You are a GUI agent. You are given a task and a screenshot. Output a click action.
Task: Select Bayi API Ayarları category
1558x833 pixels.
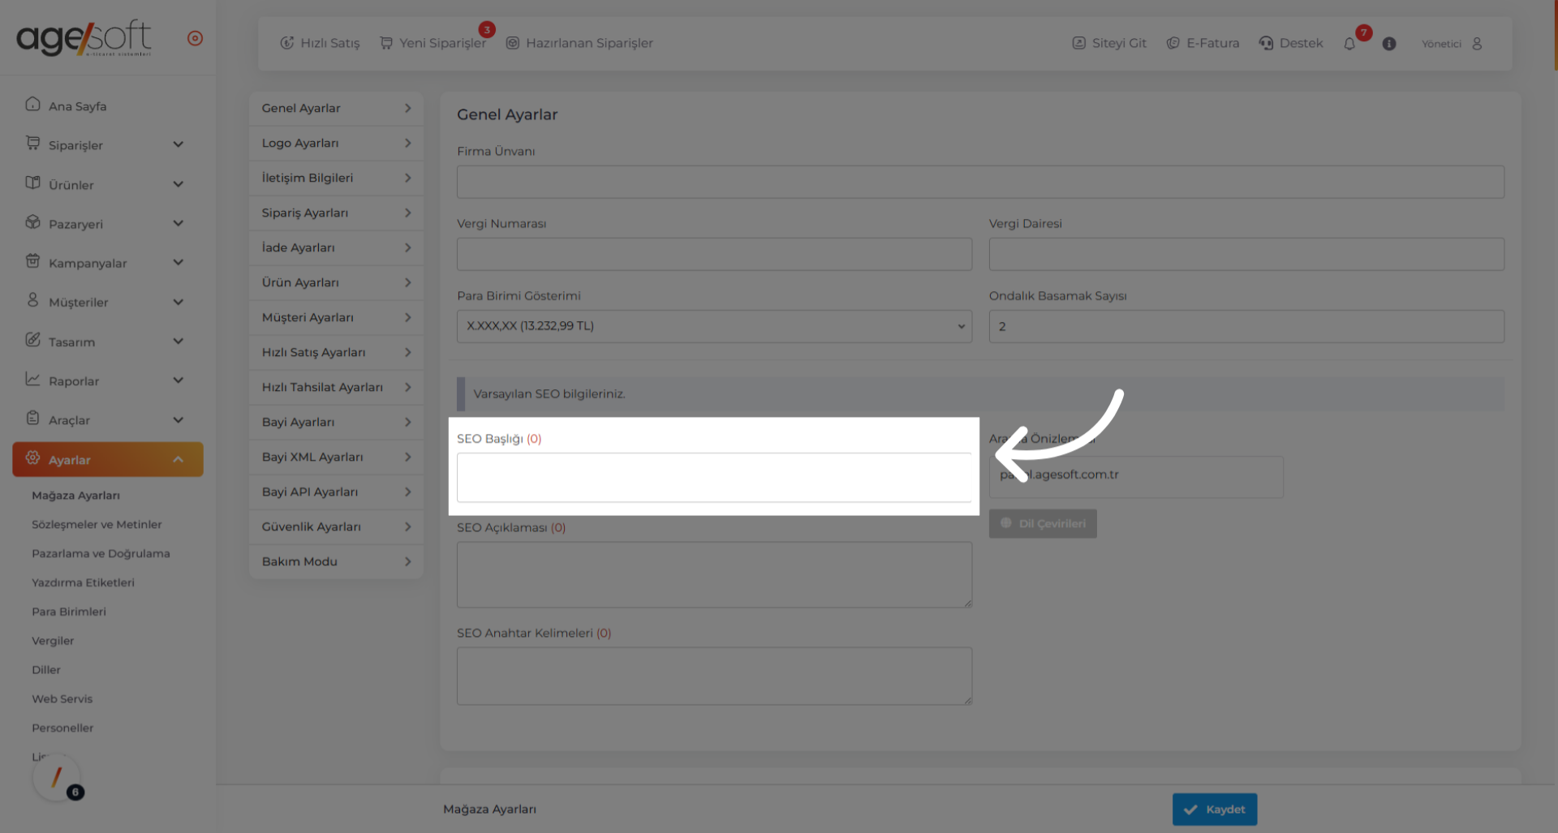coord(336,492)
